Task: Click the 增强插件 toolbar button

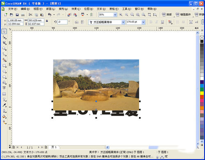Action: [183, 14]
